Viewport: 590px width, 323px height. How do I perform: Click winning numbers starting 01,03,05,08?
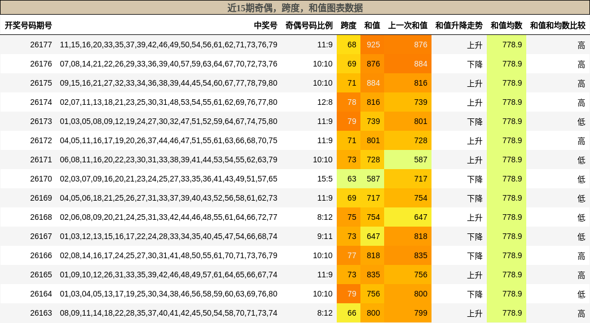point(169,121)
